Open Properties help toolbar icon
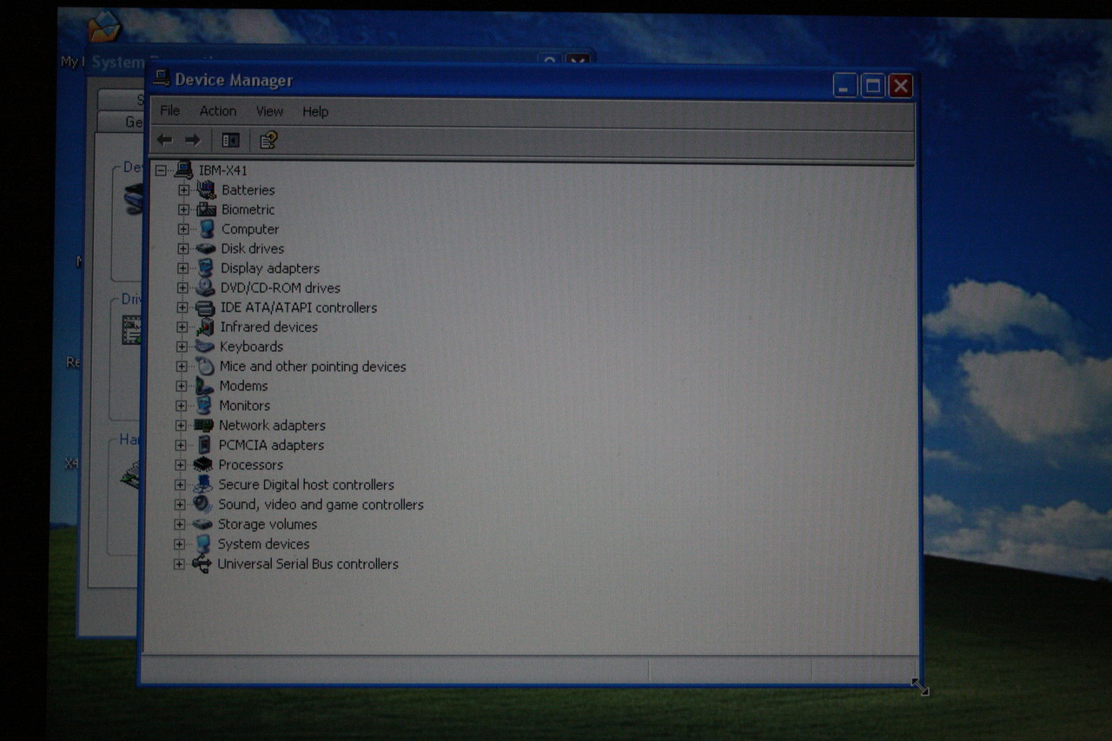1112x741 pixels. click(268, 140)
